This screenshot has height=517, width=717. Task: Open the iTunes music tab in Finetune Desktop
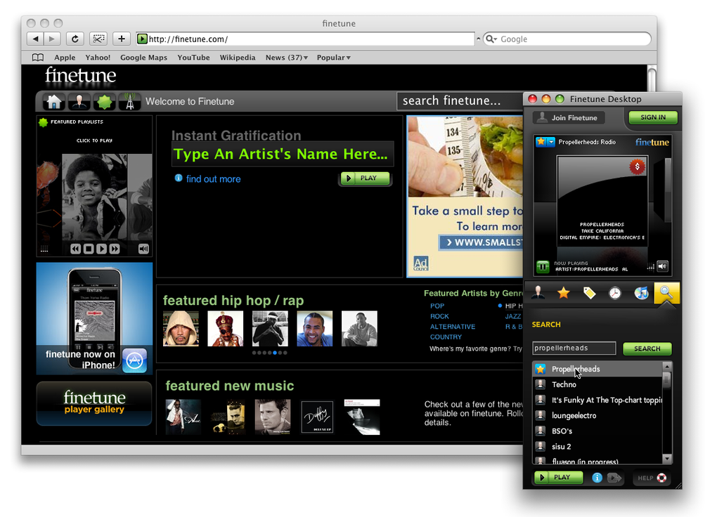click(640, 292)
